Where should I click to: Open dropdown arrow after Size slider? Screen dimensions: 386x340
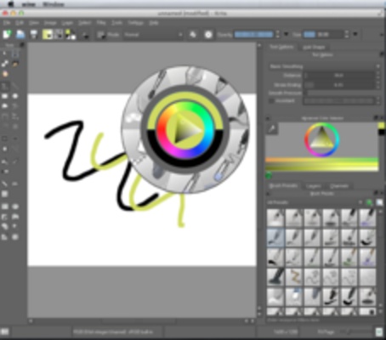point(355,35)
